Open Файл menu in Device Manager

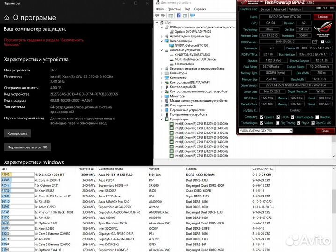[160, 9]
